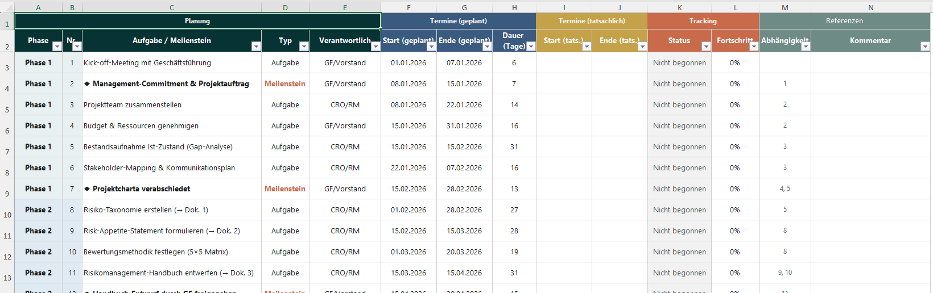Open filter arrow for Aufgabe / Meilenstein

click(256, 47)
